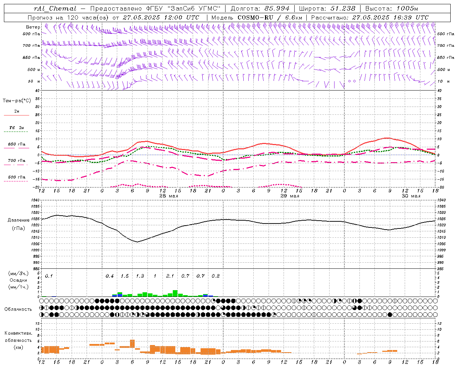
Task: Click the '1005' value on right pressure axis
Action: point(441,244)
